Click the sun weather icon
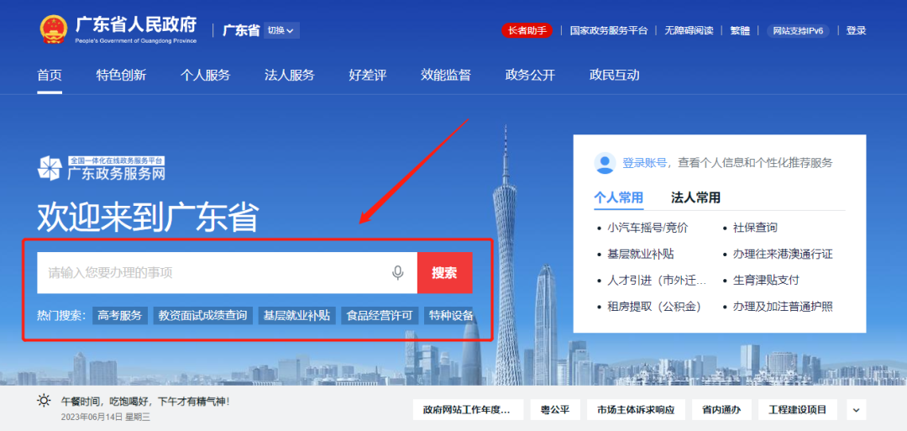 44,401
